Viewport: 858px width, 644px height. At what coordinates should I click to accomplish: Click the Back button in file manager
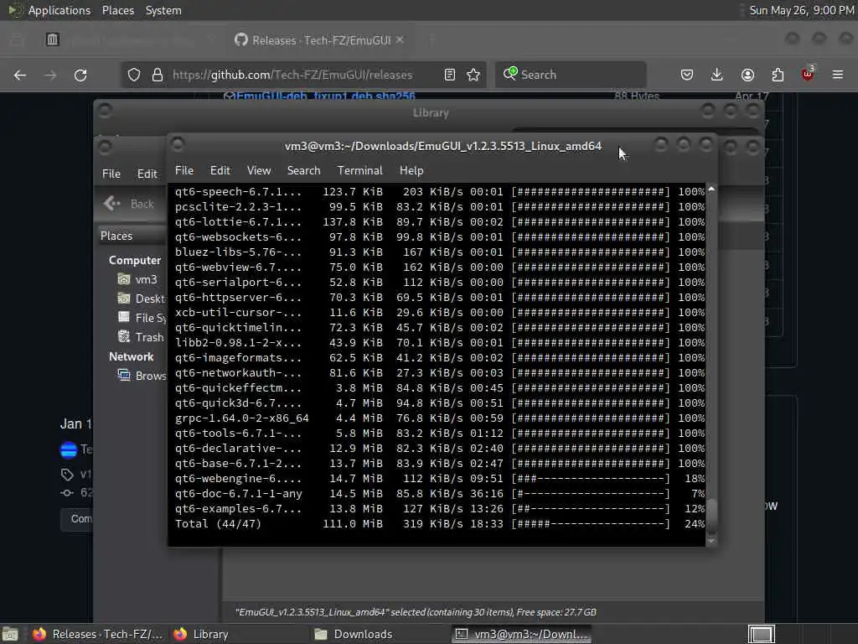click(x=130, y=204)
